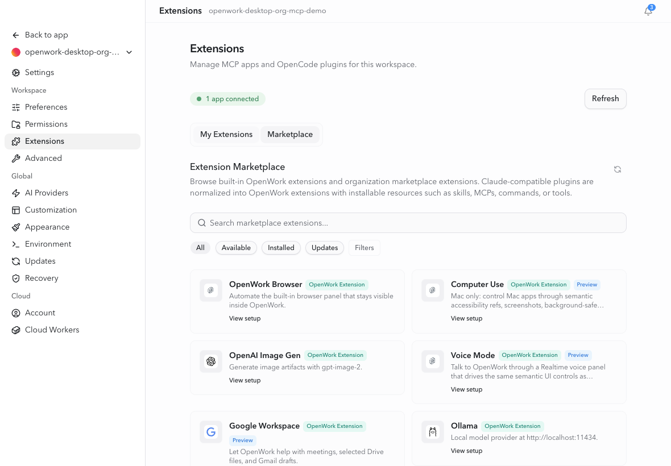671x466 pixels.
Task: Click the Ollama llama logo icon
Action: click(432, 432)
